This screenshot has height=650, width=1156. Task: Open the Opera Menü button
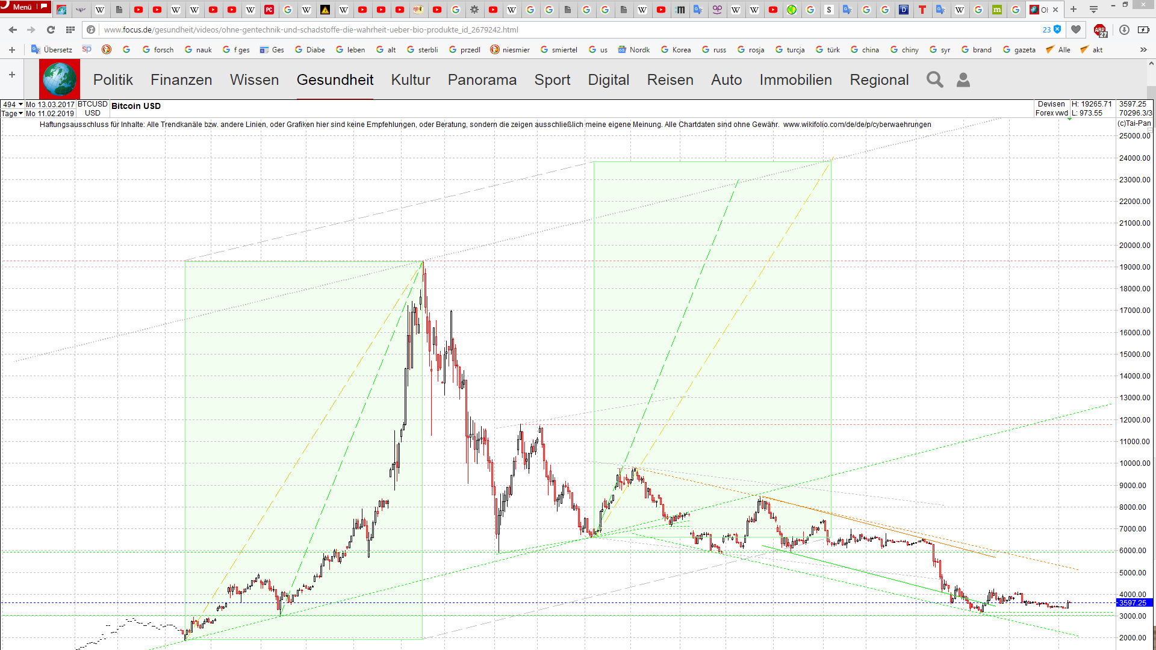point(23,7)
